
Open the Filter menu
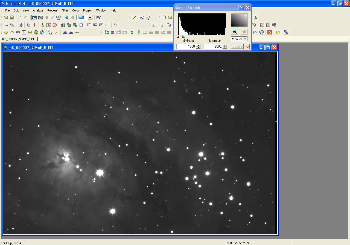point(65,10)
